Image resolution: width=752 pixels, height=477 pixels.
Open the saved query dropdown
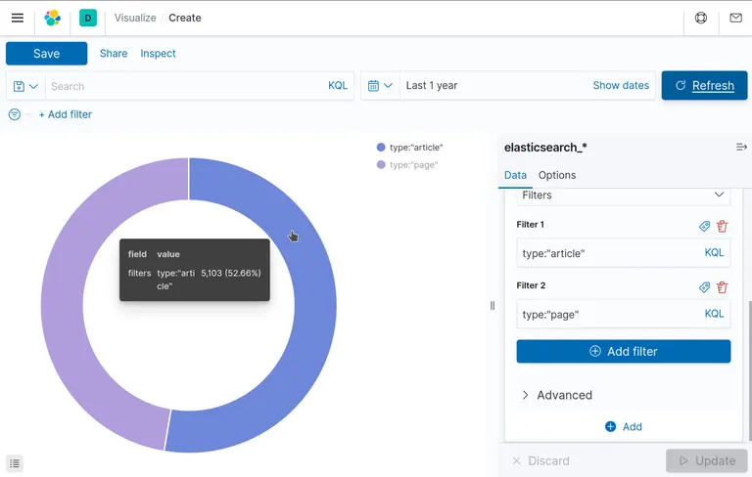[x=26, y=86]
